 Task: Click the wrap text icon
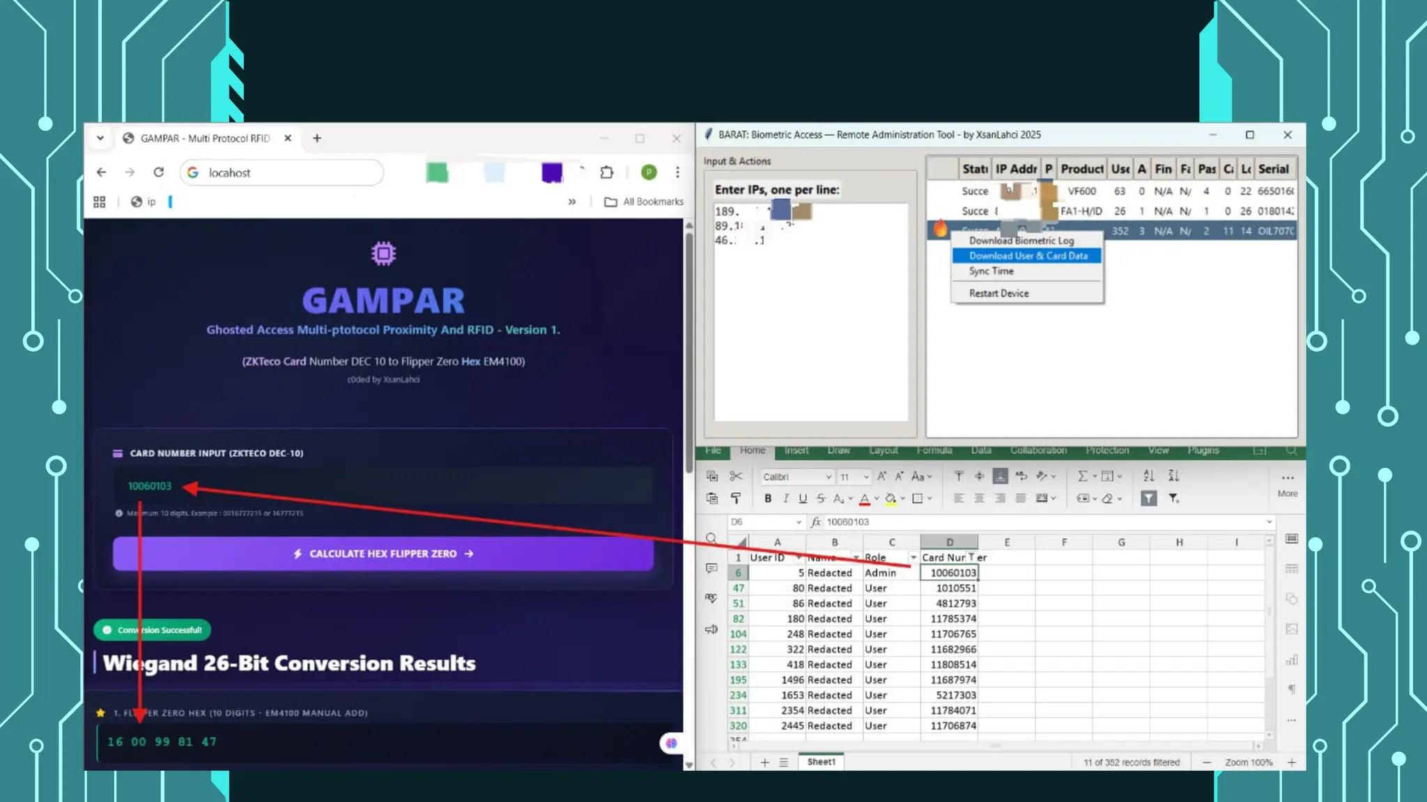click(1021, 476)
